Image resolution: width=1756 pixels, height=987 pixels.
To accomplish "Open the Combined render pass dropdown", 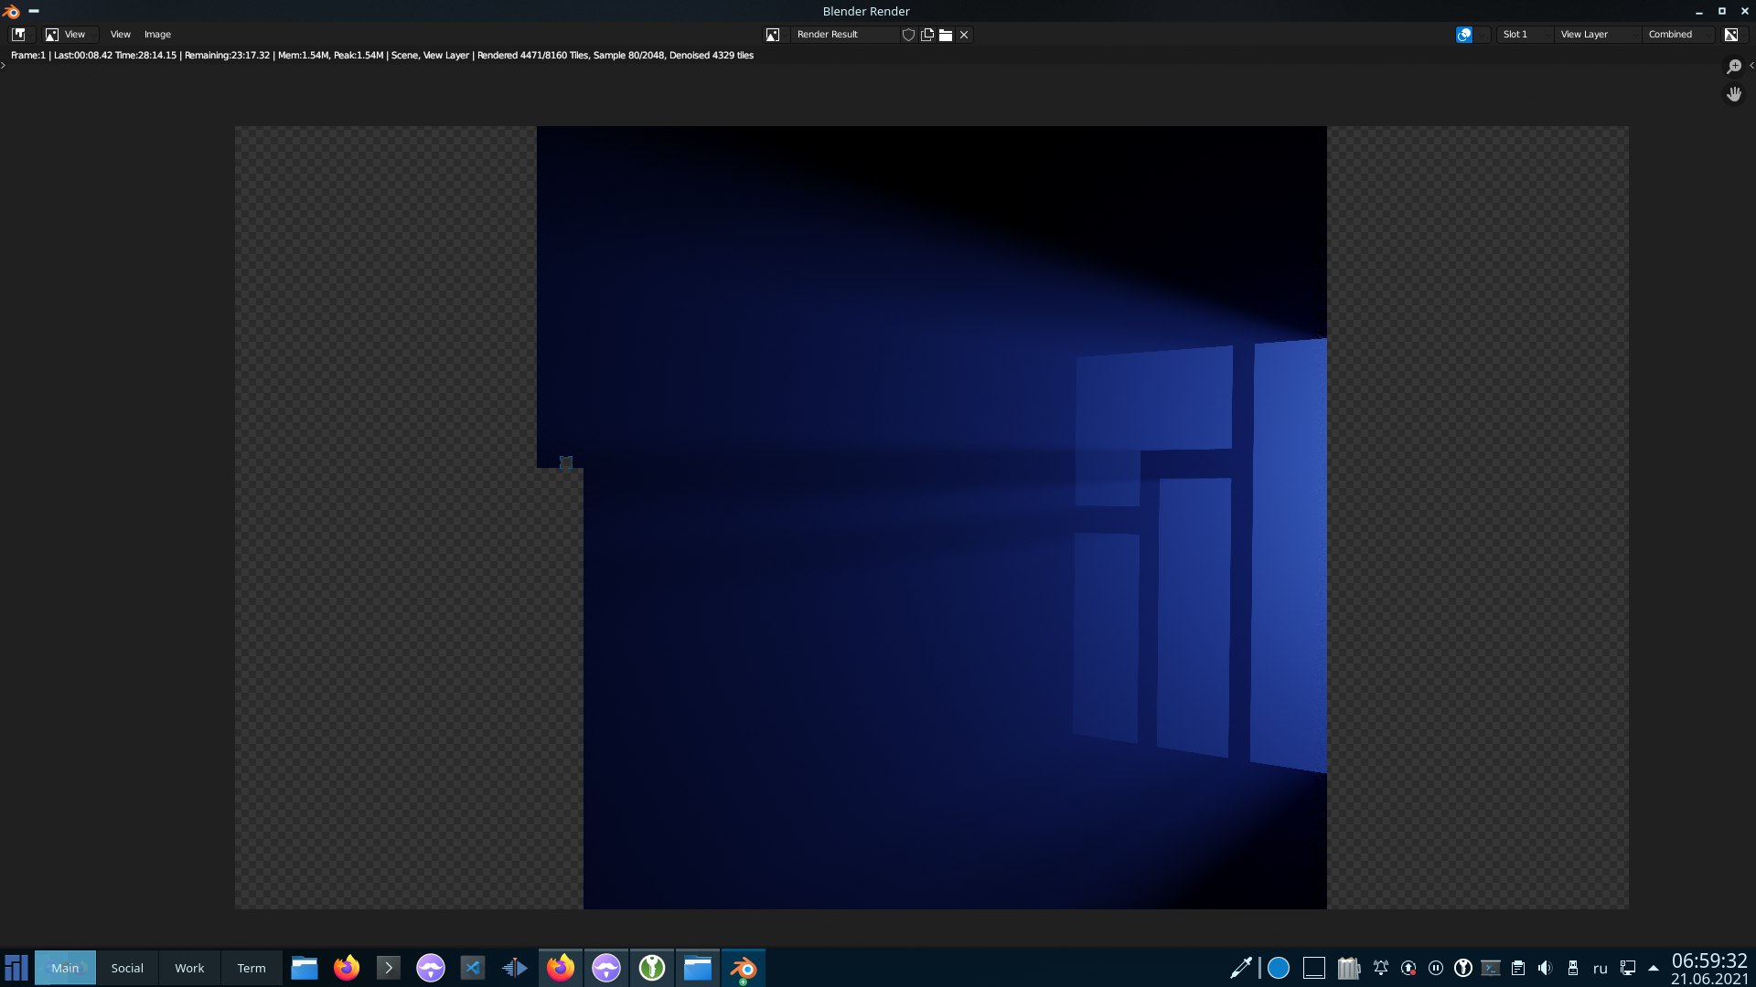I will pyautogui.click(x=1678, y=34).
